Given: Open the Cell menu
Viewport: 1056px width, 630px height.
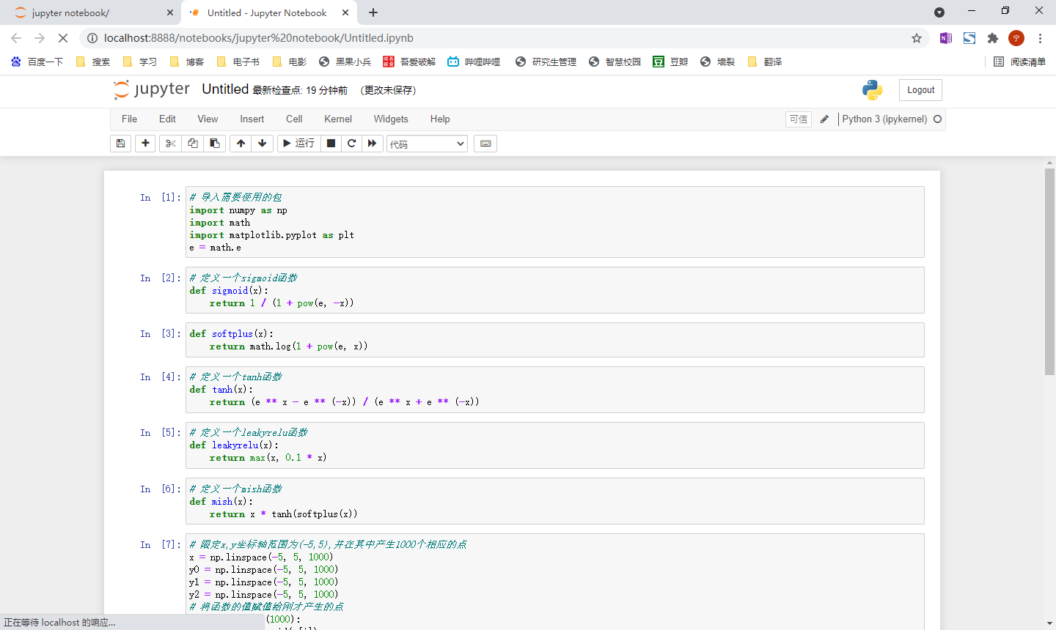Looking at the screenshot, I should [294, 119].
